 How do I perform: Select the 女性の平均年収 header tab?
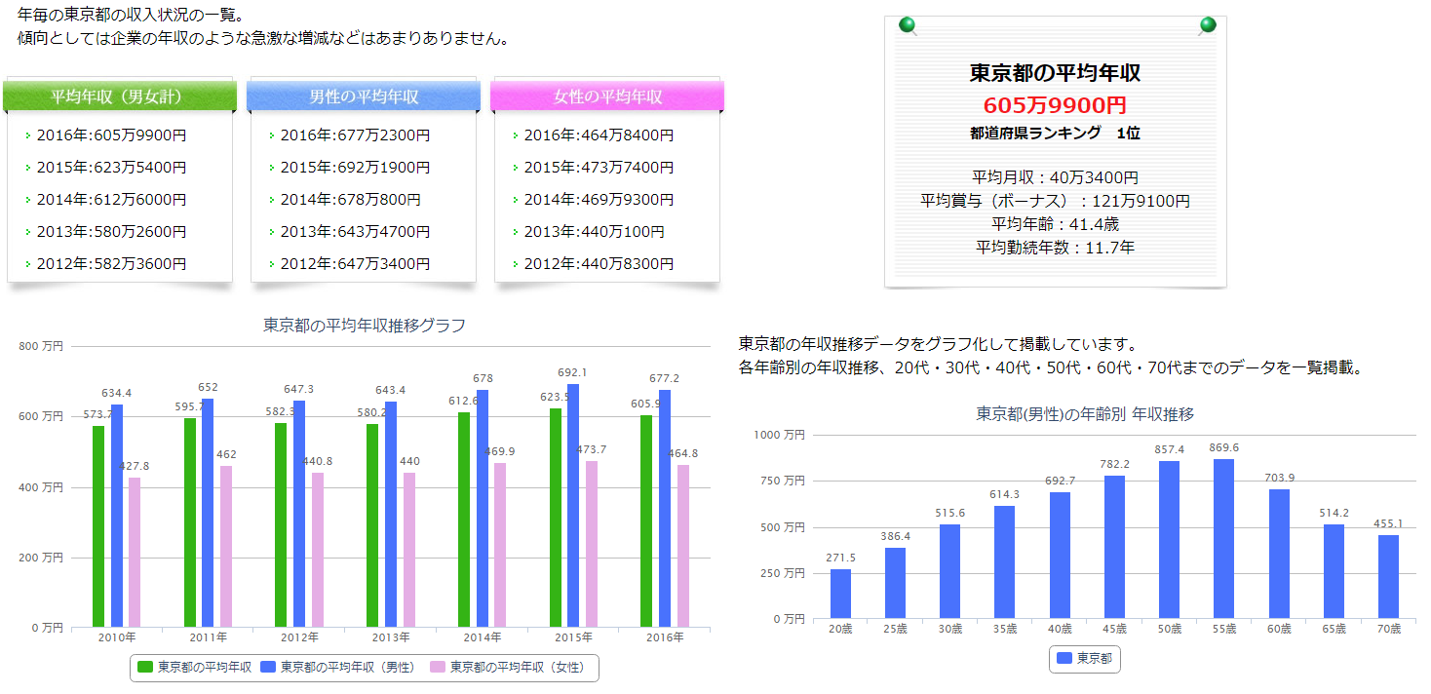pos(607,96)
